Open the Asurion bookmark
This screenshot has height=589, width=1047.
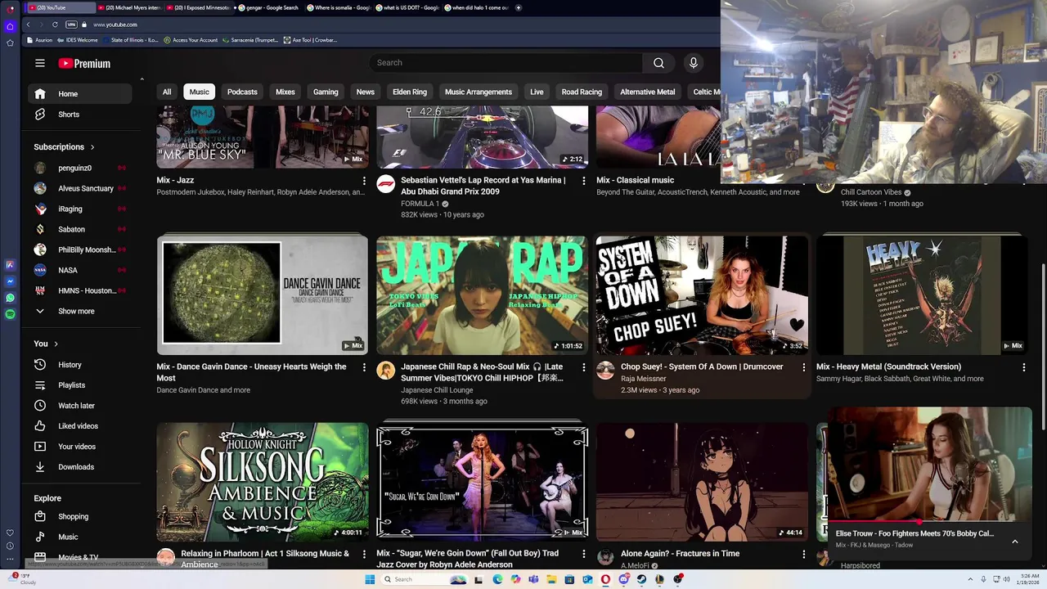(x=39, y=40)
